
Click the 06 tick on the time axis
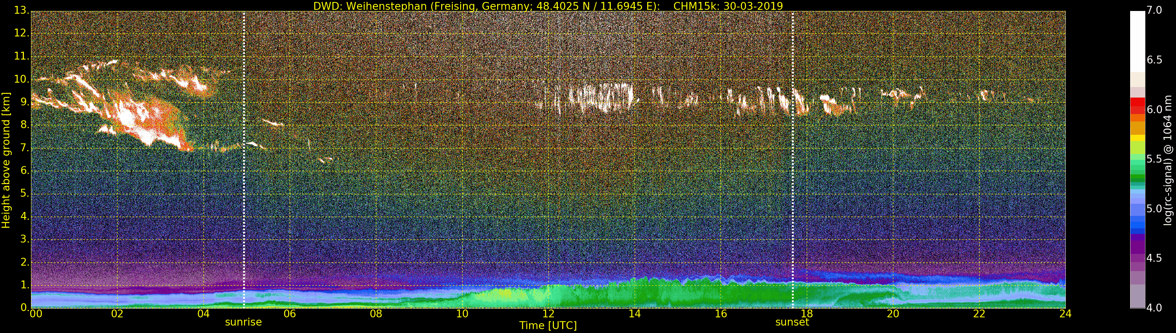tap(289, 314)
